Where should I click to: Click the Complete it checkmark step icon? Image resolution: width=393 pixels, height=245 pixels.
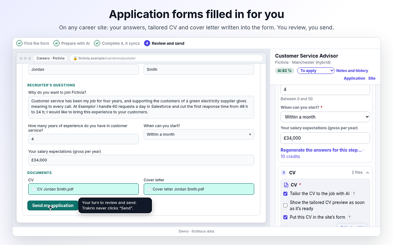pyautogui.click(x=97, y=43)
